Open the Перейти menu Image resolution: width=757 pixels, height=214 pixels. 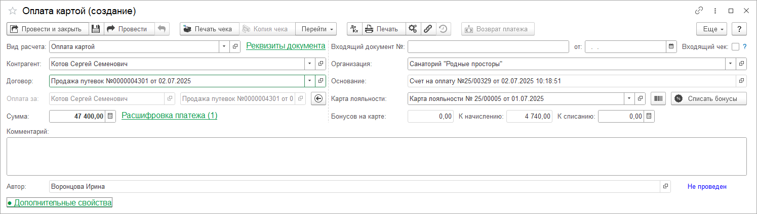317,29
